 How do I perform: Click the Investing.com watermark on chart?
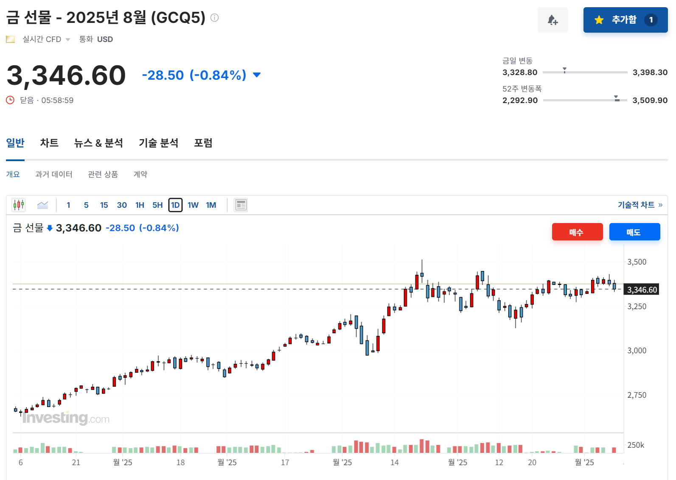click(x=66, y=418)
